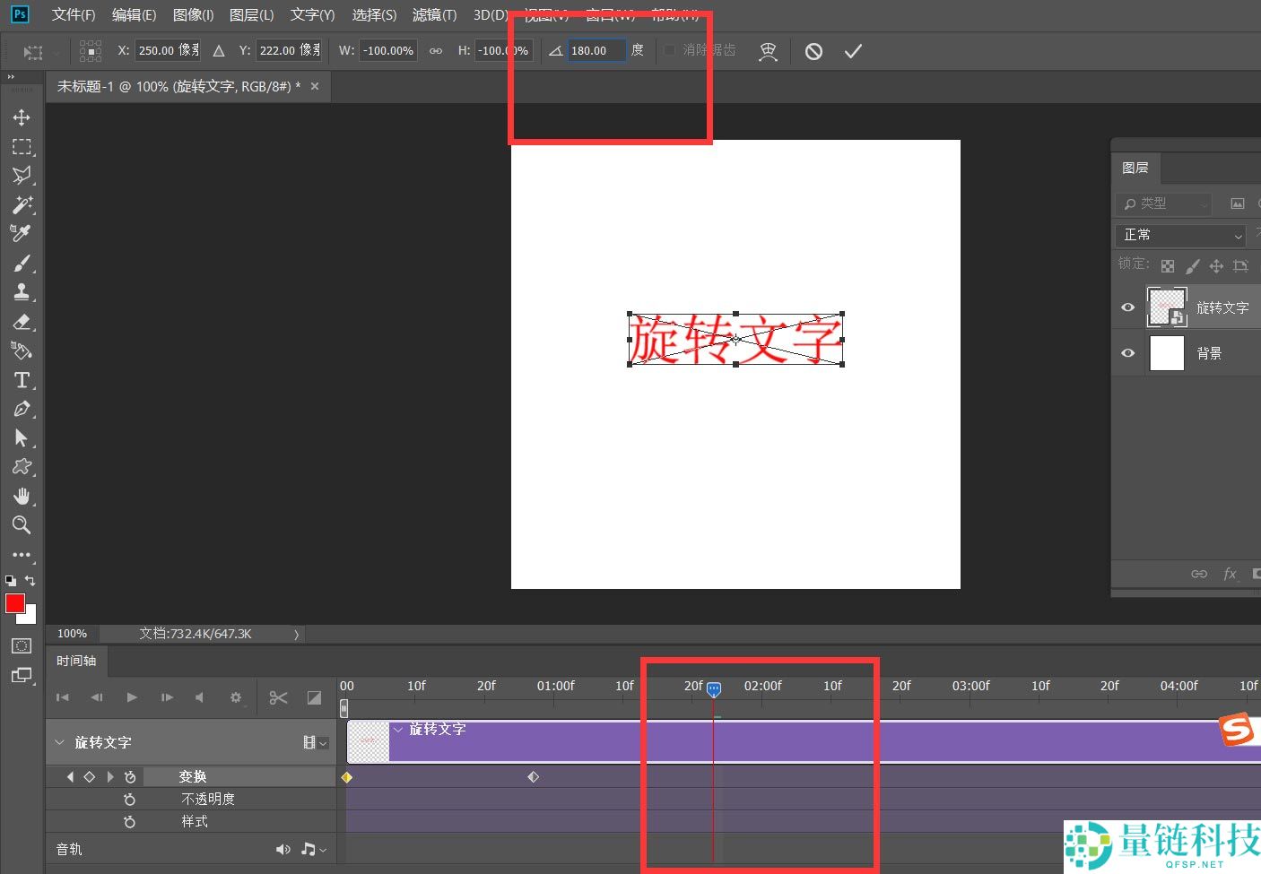Play the timeline animation
1261x874 pixels.
click(x=132, y=697)
